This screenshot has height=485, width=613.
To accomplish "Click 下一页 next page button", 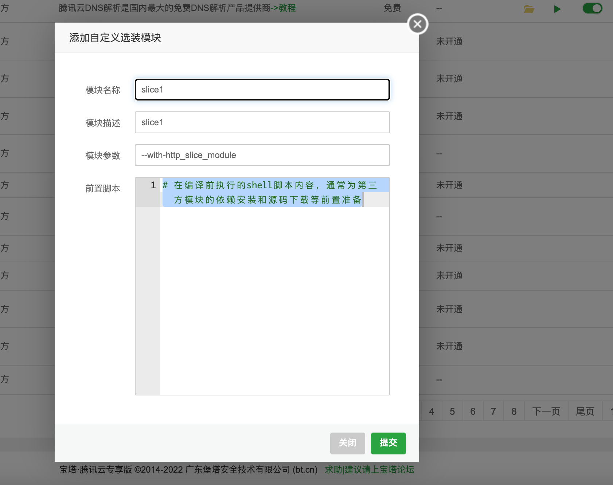I will [x=546, y=411].
